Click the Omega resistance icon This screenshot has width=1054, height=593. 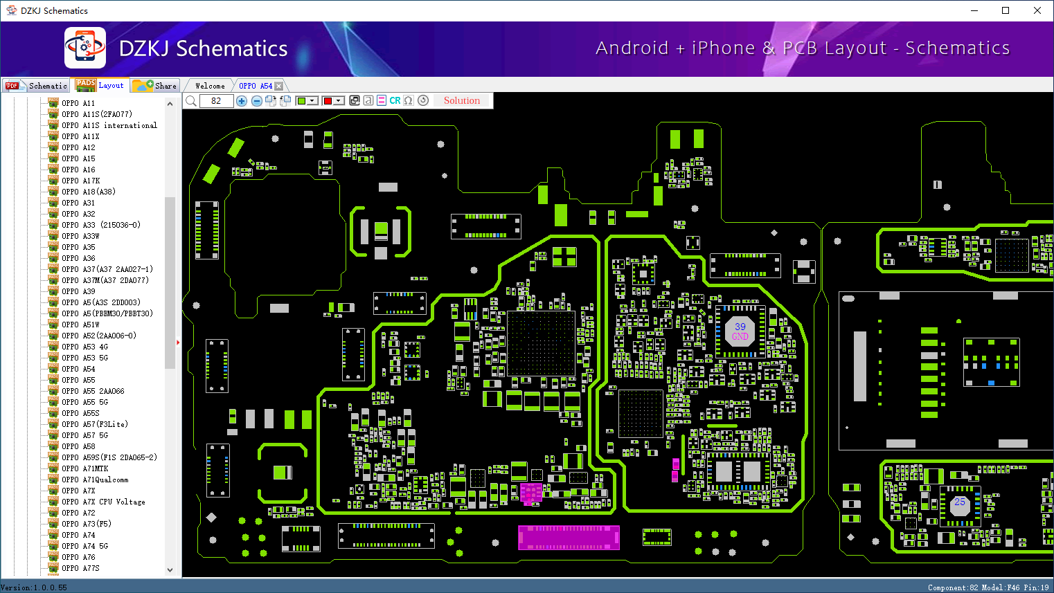[x=409, y=101]
